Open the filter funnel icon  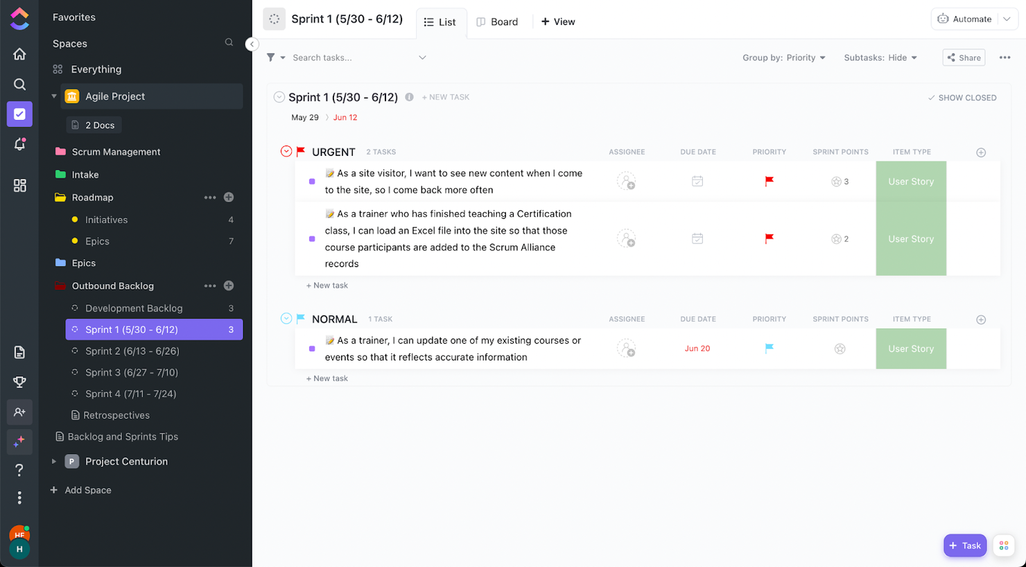[271, 58]
